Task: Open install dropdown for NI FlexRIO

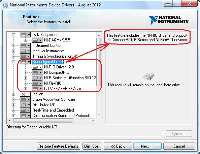Action: point(37,83)
